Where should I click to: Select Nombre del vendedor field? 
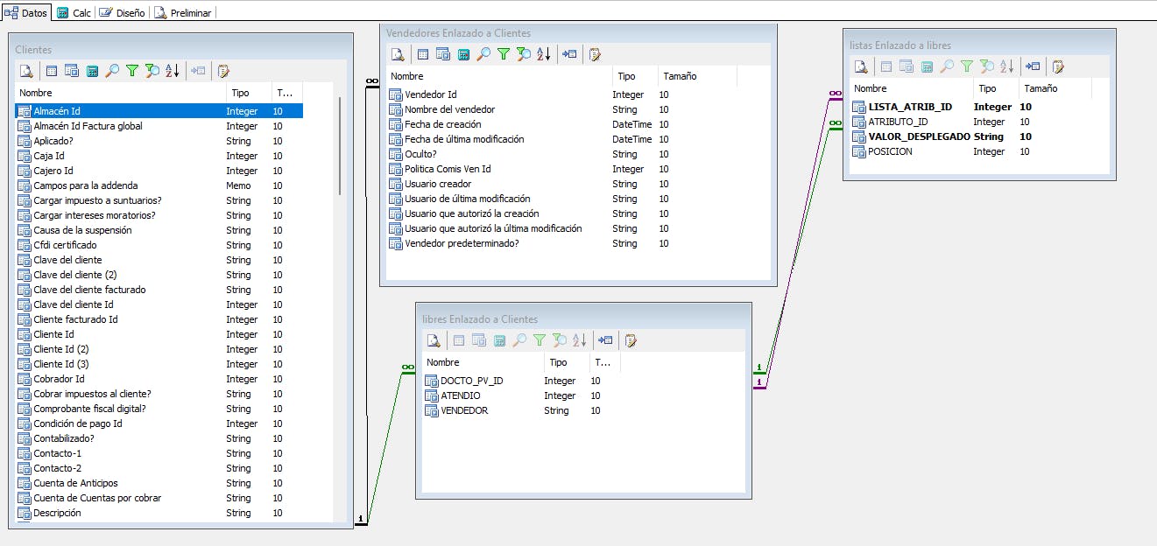[449, 109]
